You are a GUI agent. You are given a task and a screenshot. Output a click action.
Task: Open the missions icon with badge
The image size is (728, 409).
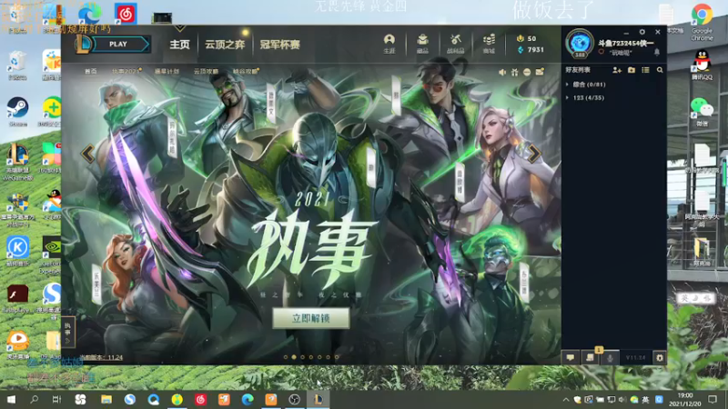590,357
